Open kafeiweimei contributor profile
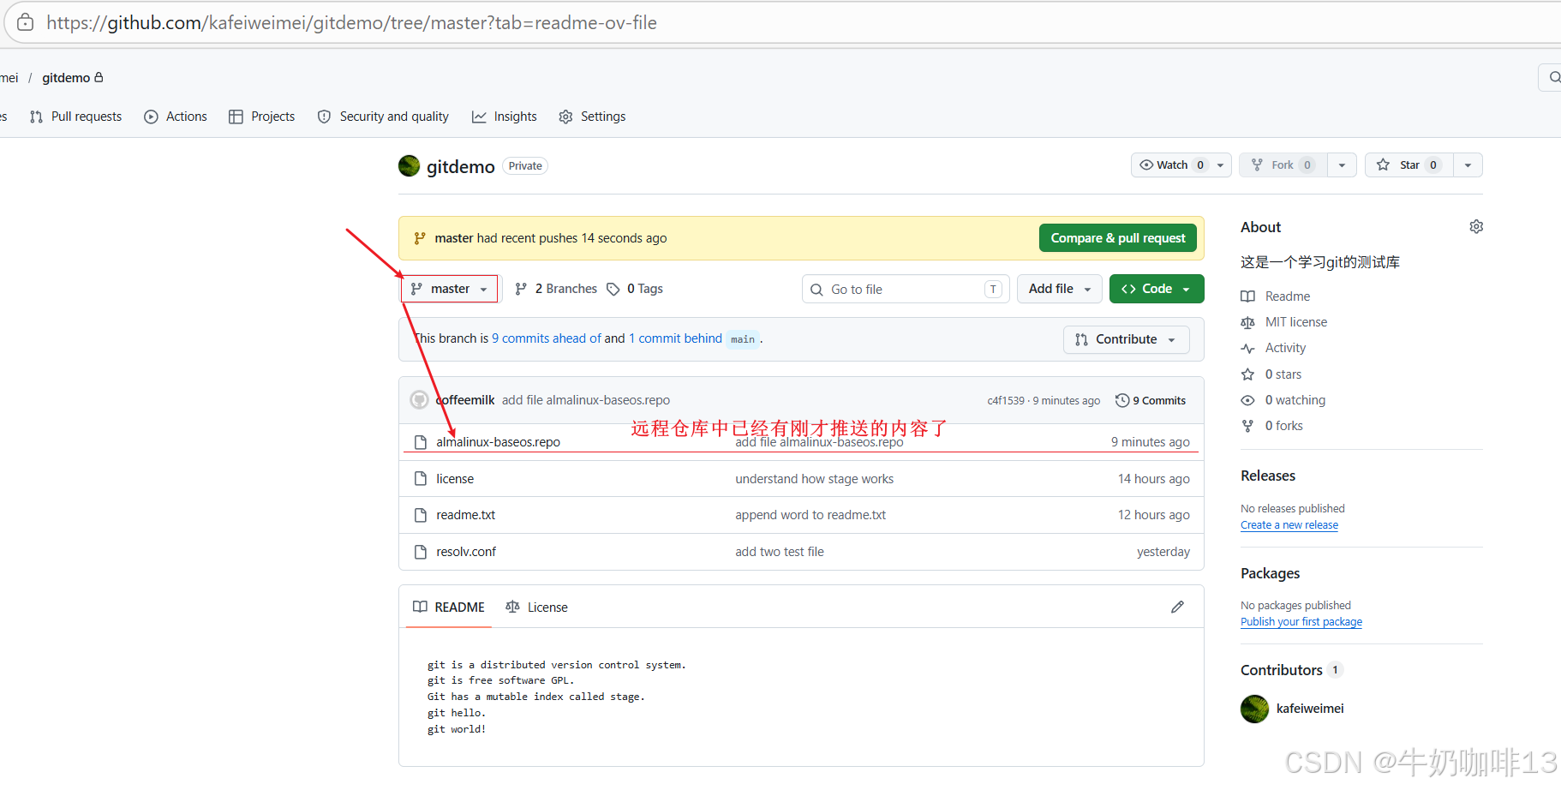Viewport: 1561px width, 790px height. click(1310, 709)
